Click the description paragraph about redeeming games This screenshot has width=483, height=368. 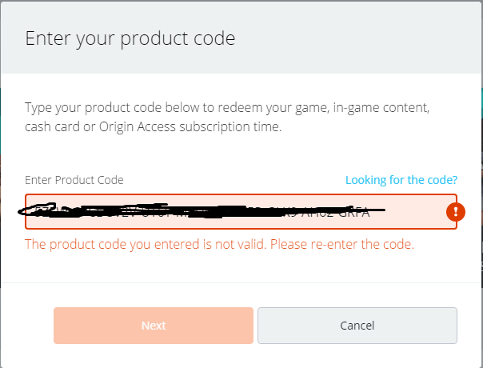227,117
